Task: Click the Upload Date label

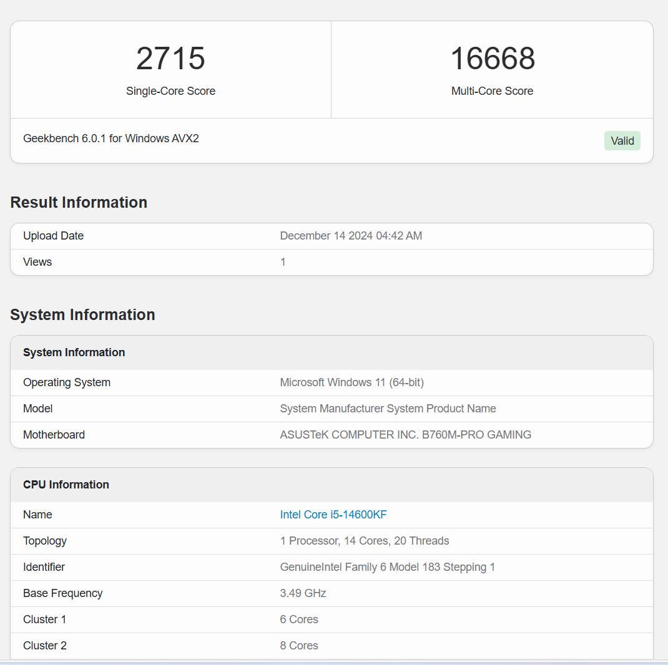Action: pyautogui.click(x=53, y=236)
